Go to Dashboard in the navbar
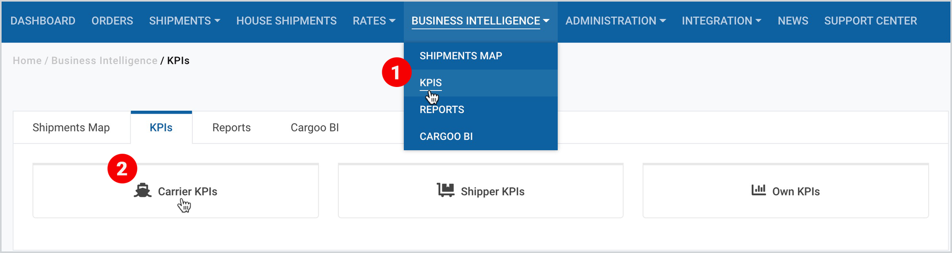Viewport: 952px width, 253px height. (43, 21)
